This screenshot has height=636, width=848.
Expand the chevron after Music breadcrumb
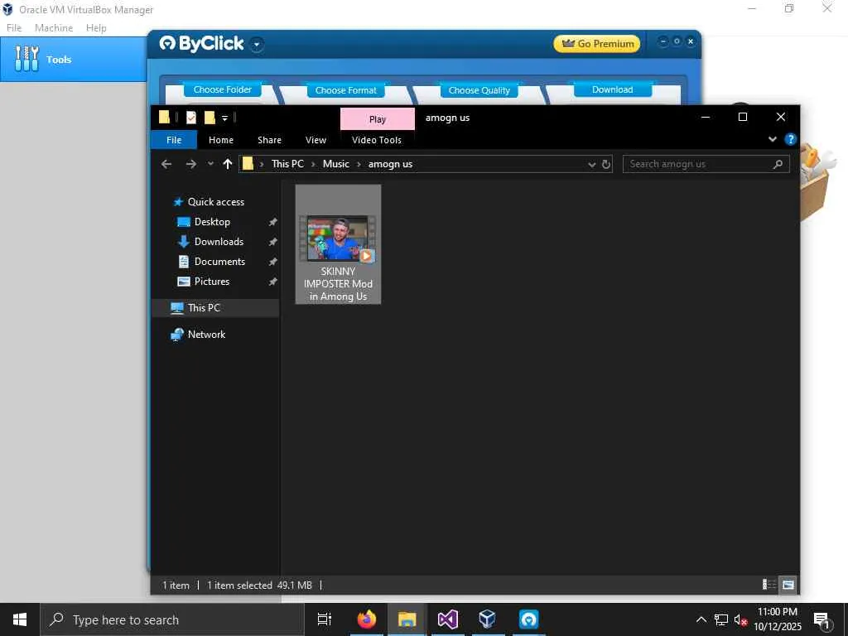tap(359, 165)
